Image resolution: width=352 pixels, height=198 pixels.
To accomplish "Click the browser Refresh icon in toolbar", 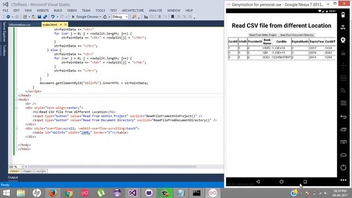I will tap(105, 17).
